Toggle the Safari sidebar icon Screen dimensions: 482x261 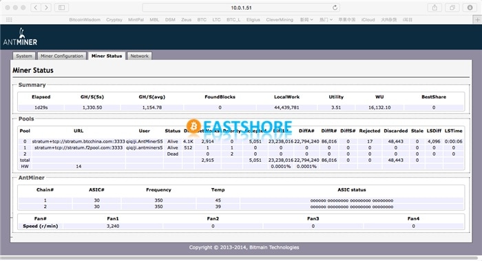tap(61, 8)
